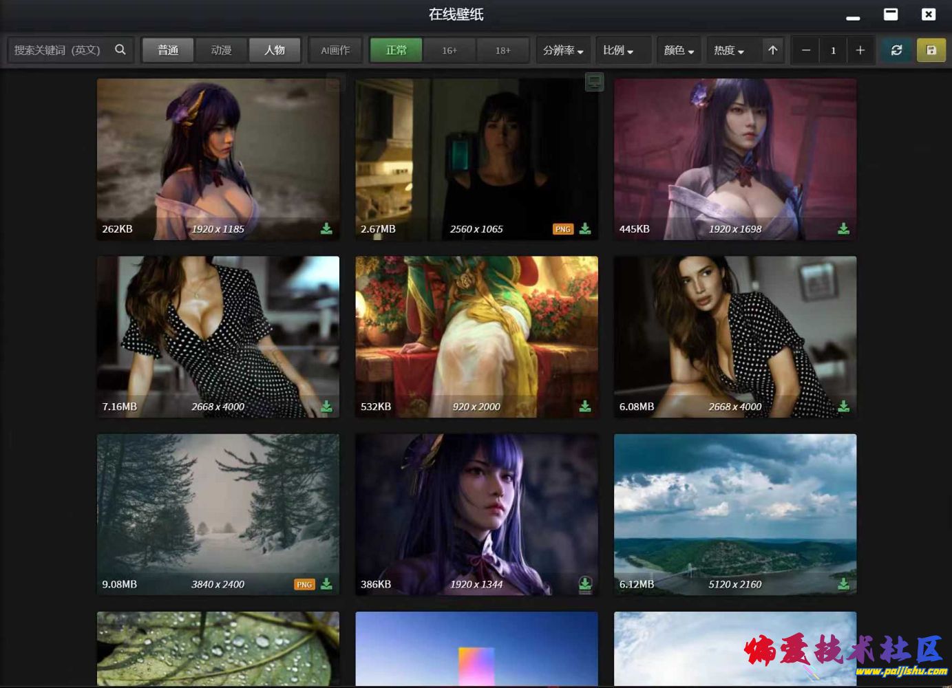The width and height of the screenshot is (952, 688).
Task: Open the 分辨率 resolution dropdown
Action: [563, 50]
